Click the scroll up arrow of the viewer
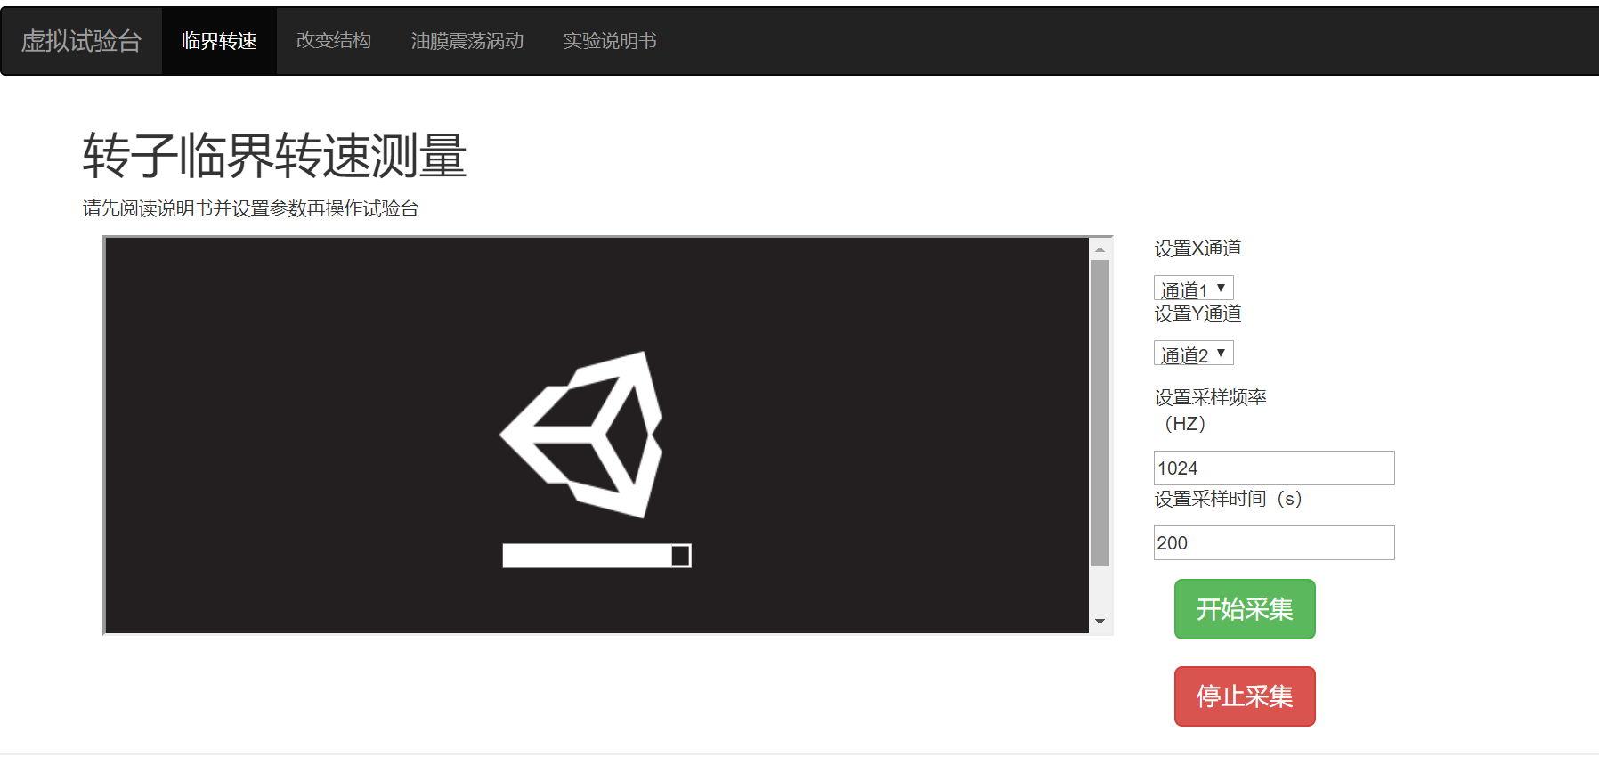 click(x=1100, y=249)
